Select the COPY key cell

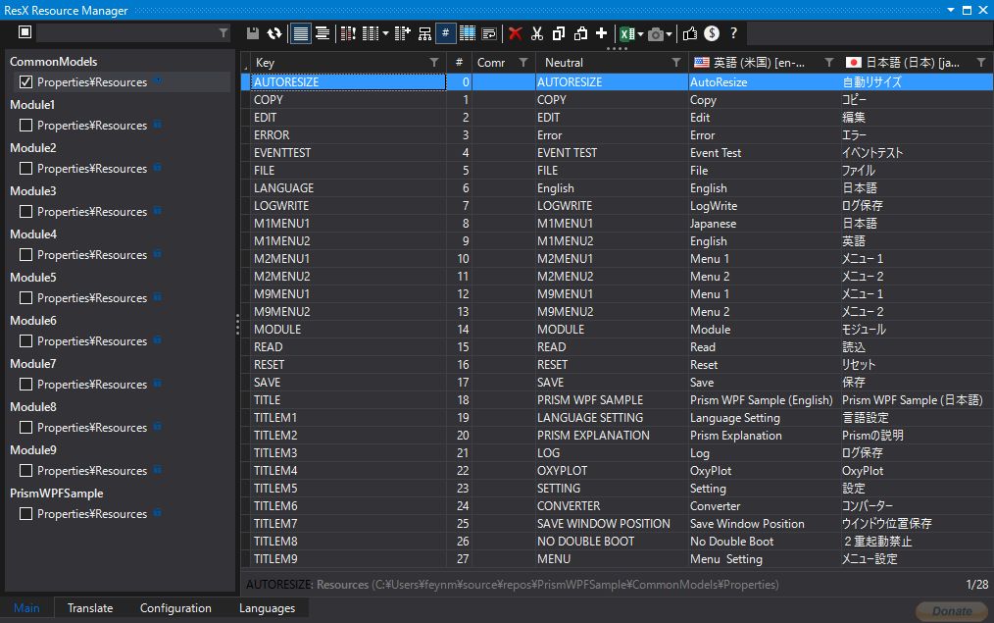pyautogui.click(x=349, y=100)
